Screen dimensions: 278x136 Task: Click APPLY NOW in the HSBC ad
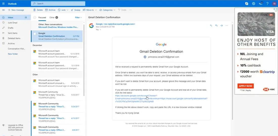(246, 86)
